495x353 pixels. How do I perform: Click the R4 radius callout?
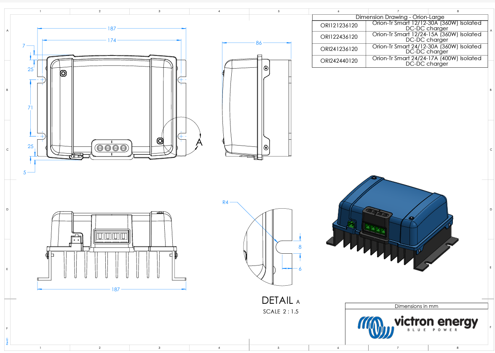225,202
